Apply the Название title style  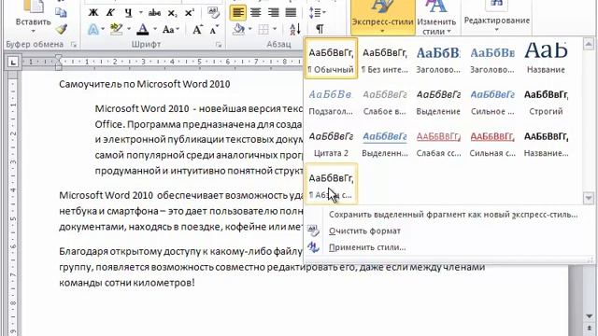coord(546,58)
